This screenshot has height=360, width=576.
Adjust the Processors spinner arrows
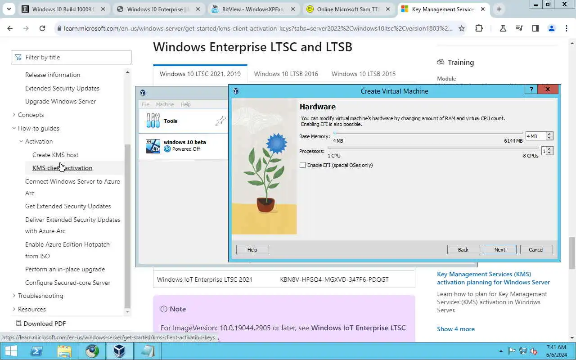pos(549,151)
